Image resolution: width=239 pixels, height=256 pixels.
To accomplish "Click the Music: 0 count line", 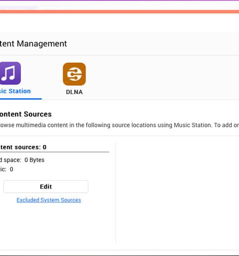I will point(6,169).
